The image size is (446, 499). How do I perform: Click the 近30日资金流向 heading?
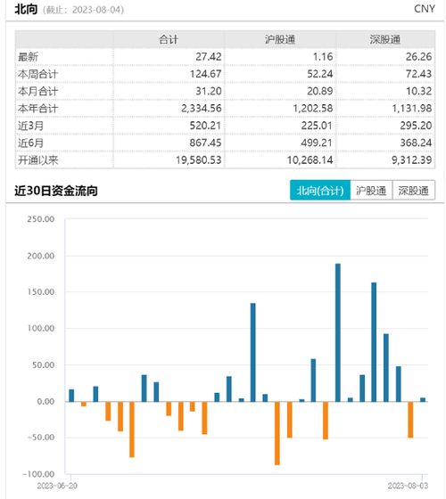(x=56, y=191)
